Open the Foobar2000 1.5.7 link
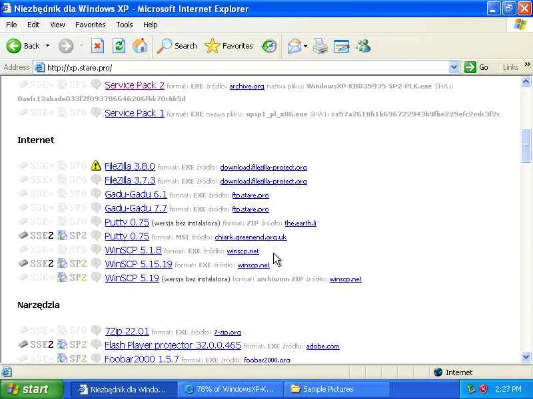The height and width of the screenshot is (399, 533). (x=142, y=358)
